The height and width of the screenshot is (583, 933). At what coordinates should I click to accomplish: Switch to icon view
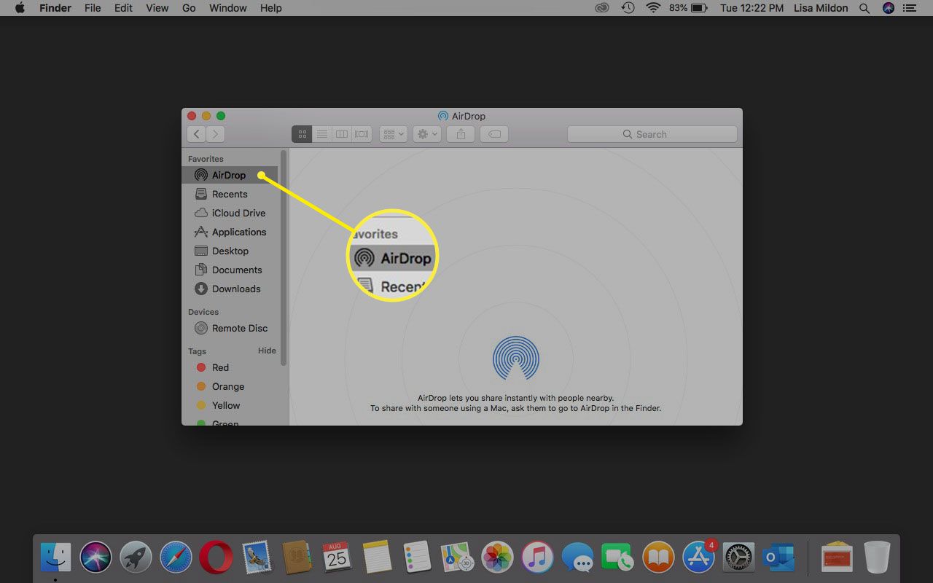click(x=302, y=134)
